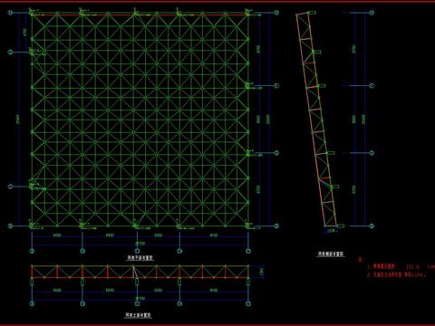Select rightmost axis bubble directly below the plan view
This screenshot has height=326, width=435.
(248, 251)
